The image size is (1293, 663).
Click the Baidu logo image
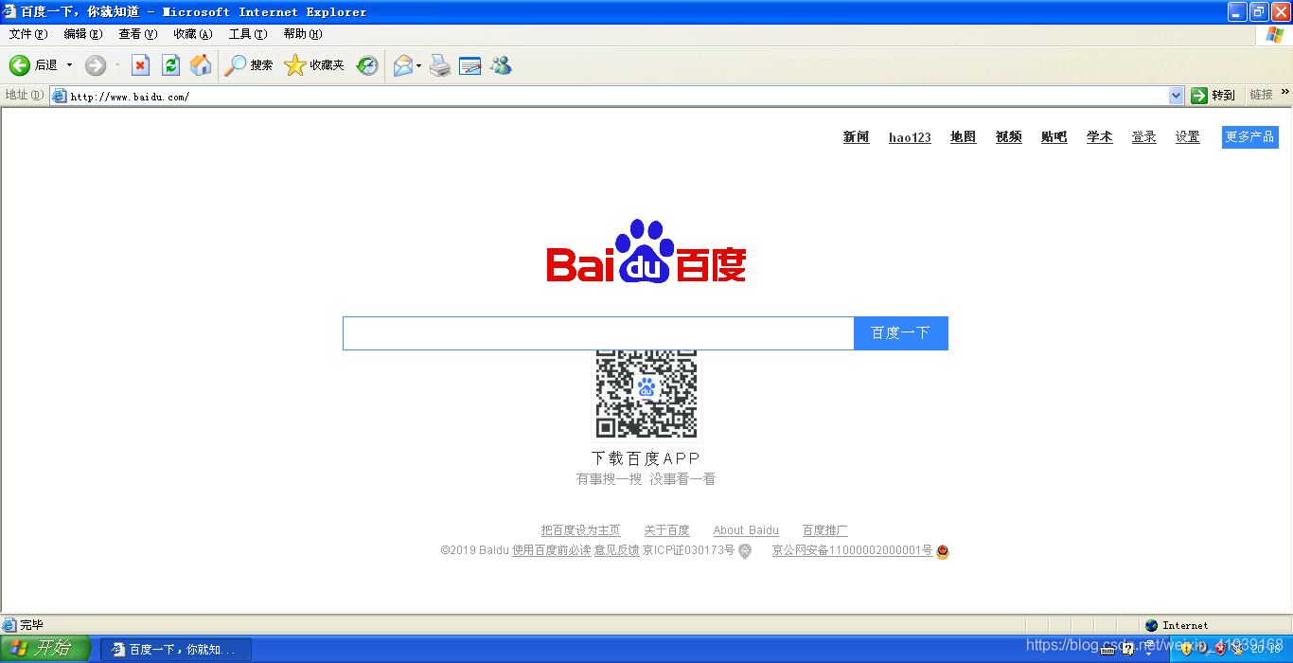(646, 251)
